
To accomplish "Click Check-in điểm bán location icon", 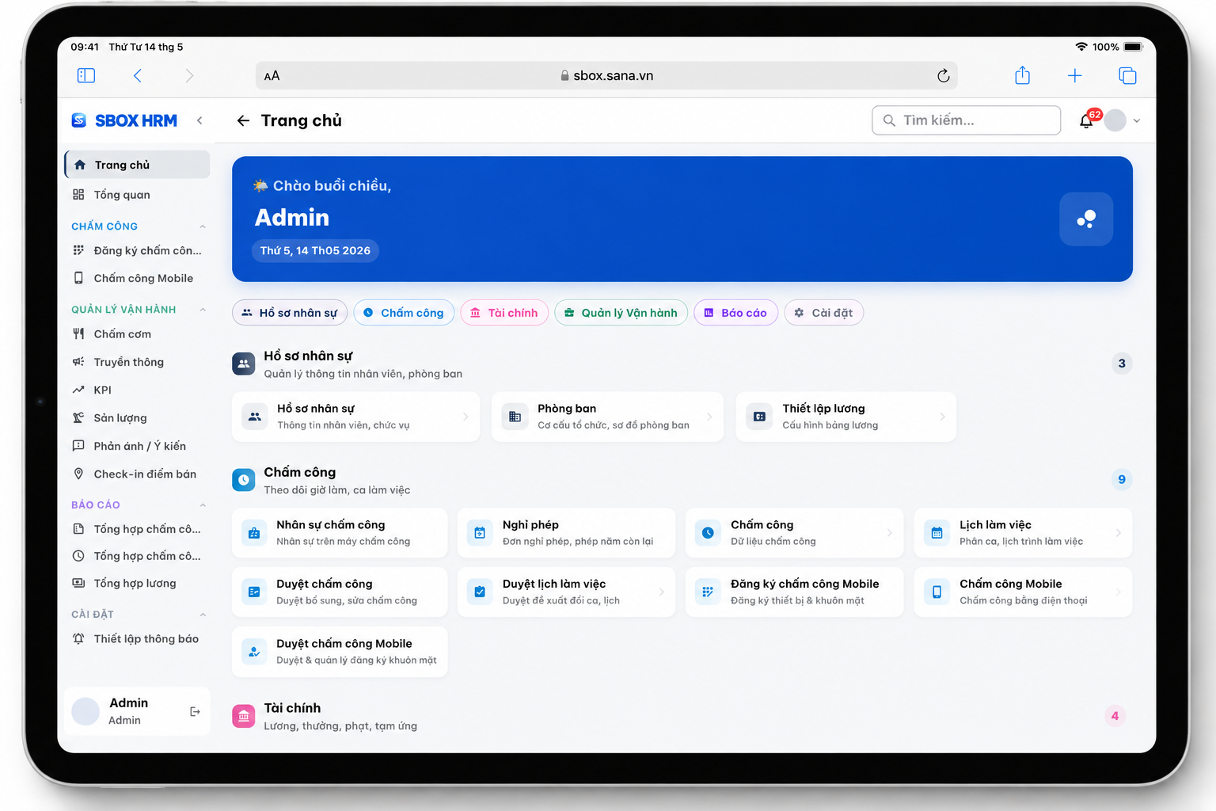I will [78, 474].
